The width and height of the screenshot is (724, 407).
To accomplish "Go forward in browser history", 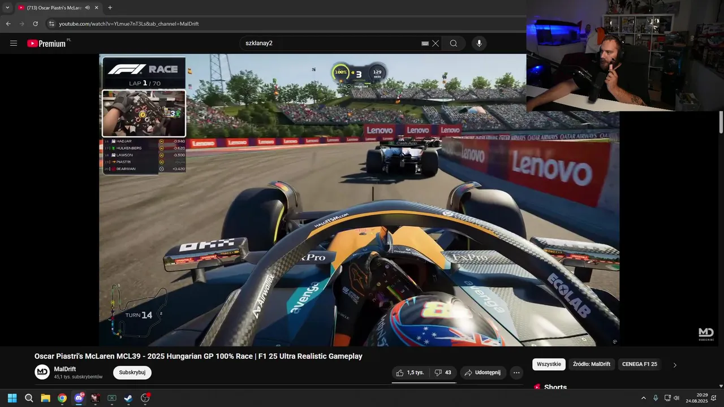I will point(21,24).
